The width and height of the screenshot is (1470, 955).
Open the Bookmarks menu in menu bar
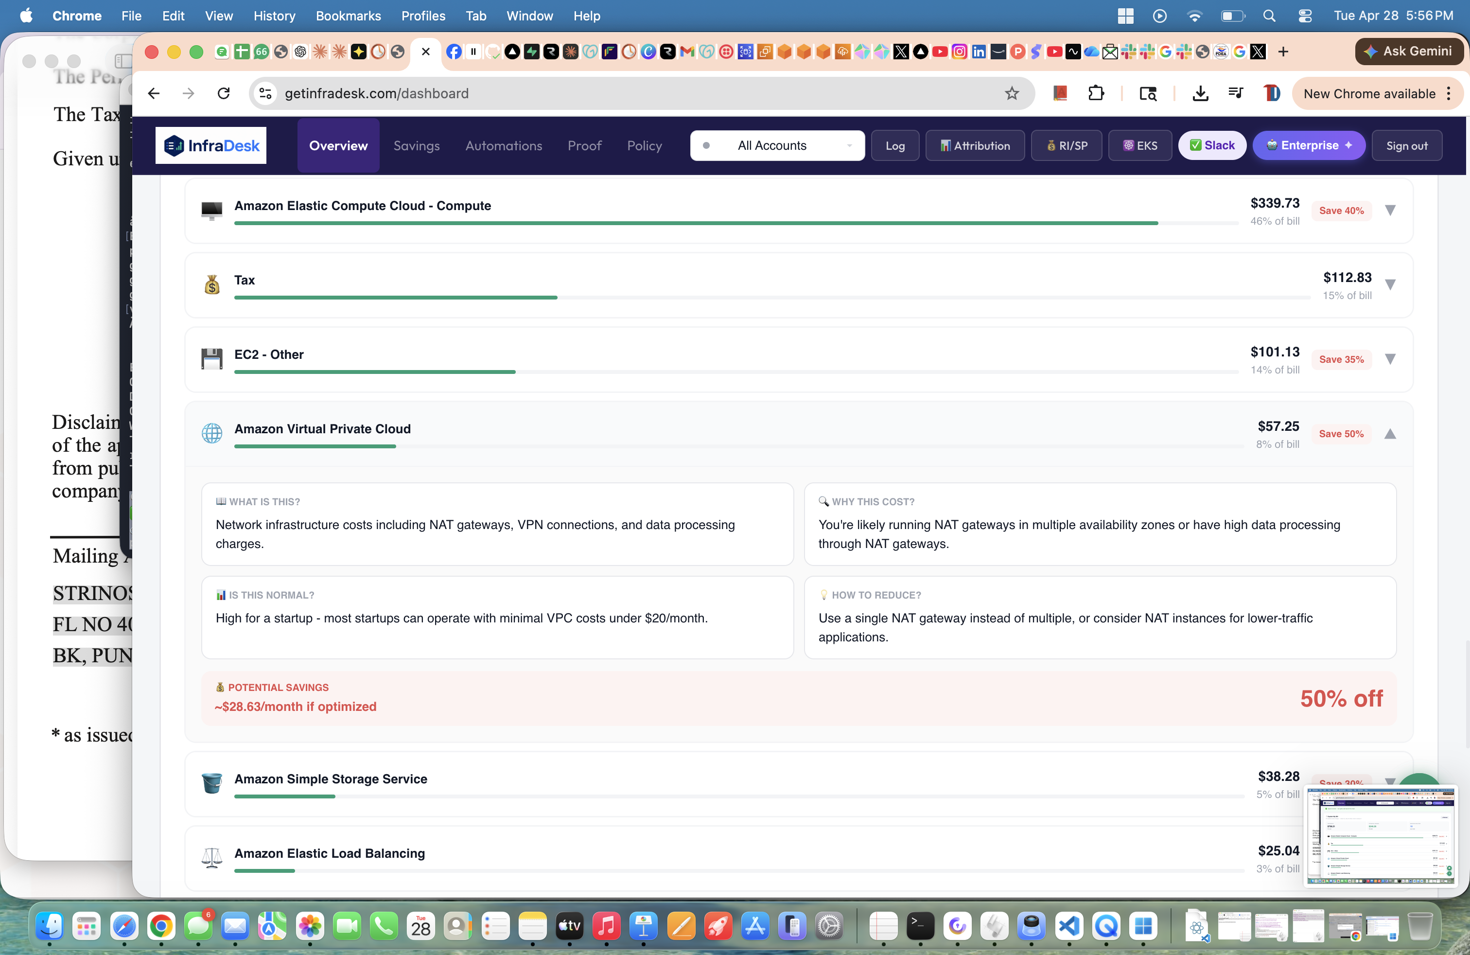[349, 16]
